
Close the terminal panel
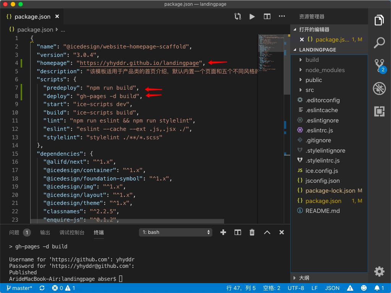[x=281, y=232]
